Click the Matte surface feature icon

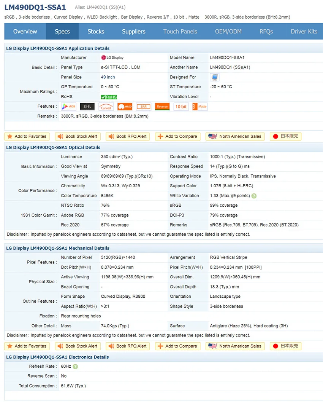point(200,106)
